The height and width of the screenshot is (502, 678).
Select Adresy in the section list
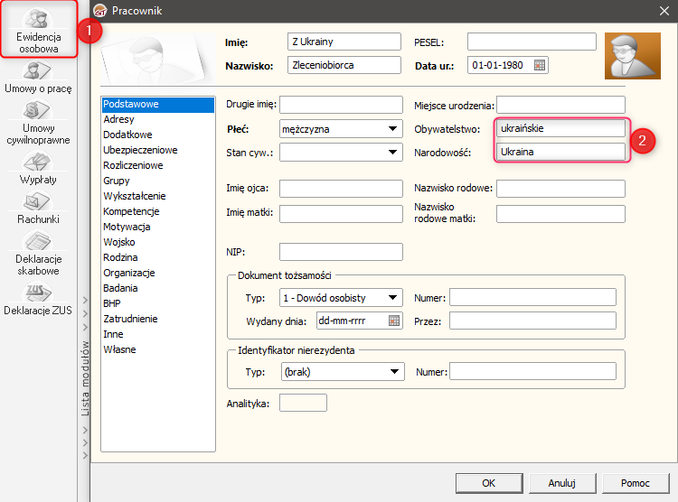coord(118,119)
